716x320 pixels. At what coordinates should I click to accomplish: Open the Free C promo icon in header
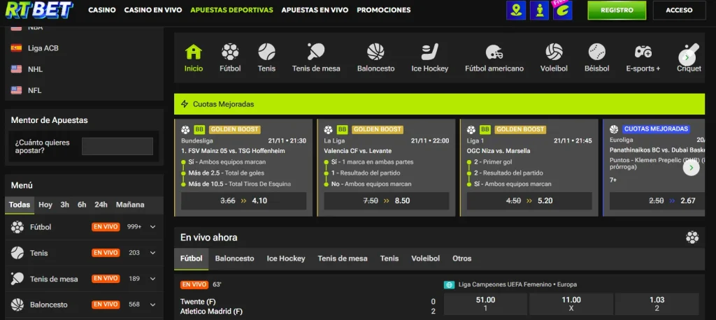[563, 10]
